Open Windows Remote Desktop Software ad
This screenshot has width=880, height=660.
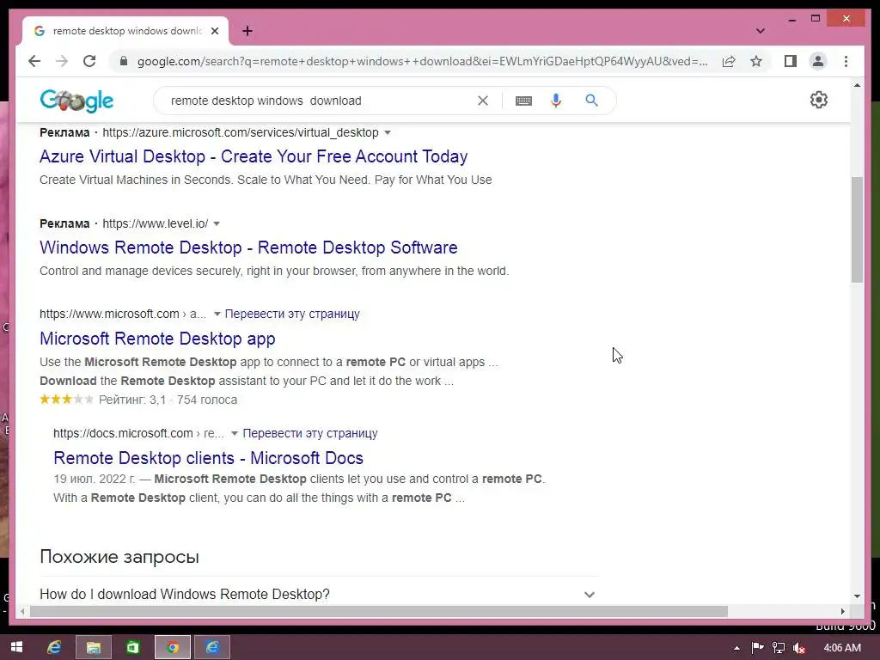click(x=248, y=247)
